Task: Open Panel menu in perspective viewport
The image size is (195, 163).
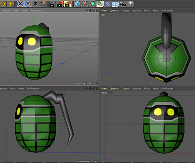Action: 25,10
